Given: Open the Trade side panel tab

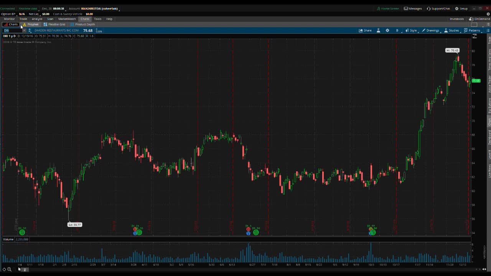Looking at the screenshot, I should click(x=489, y=40).
